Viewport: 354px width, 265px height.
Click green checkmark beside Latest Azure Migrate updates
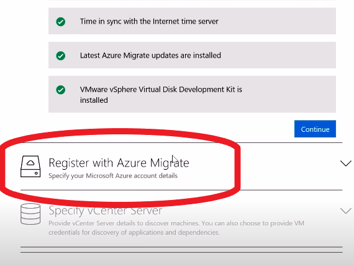(x=60, y=56)
